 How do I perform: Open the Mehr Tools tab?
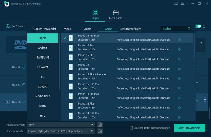pyautogui.click(x=116, y=15)
